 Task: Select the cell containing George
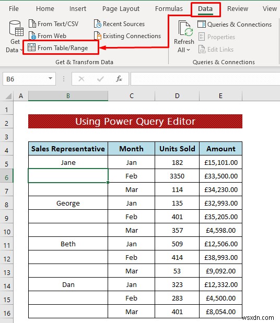point(68,203)
